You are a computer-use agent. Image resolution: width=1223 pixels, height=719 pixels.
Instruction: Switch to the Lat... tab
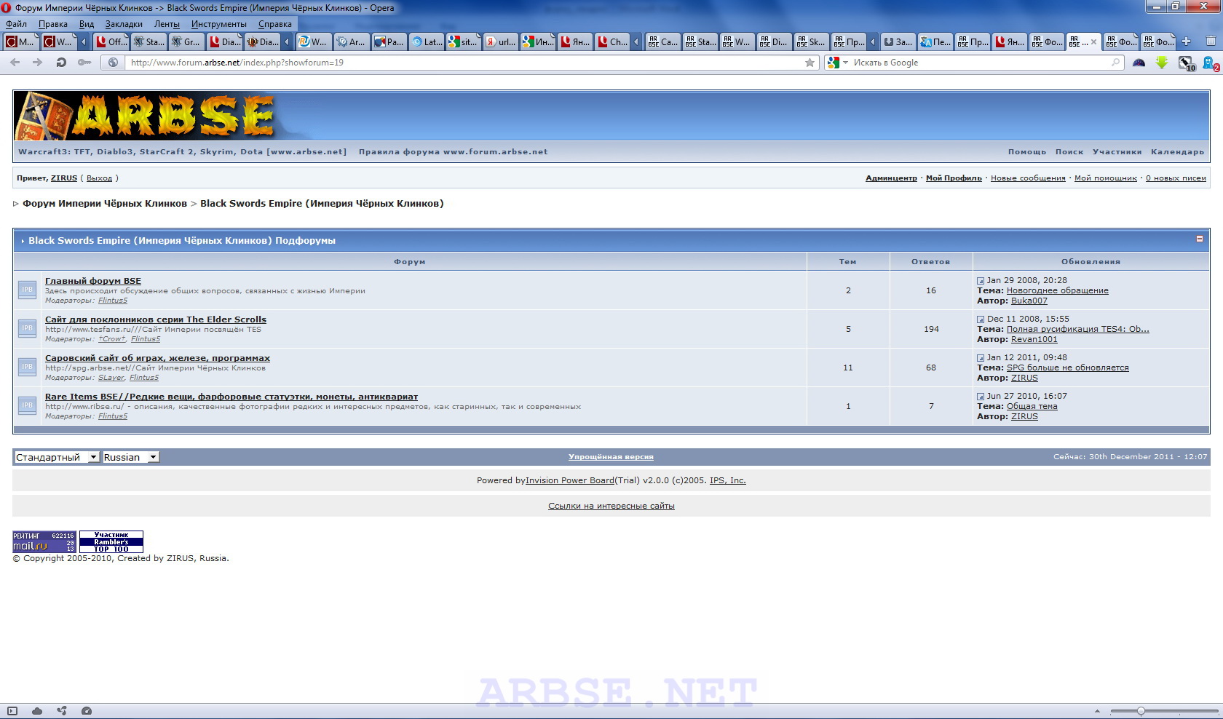point(427,42)
